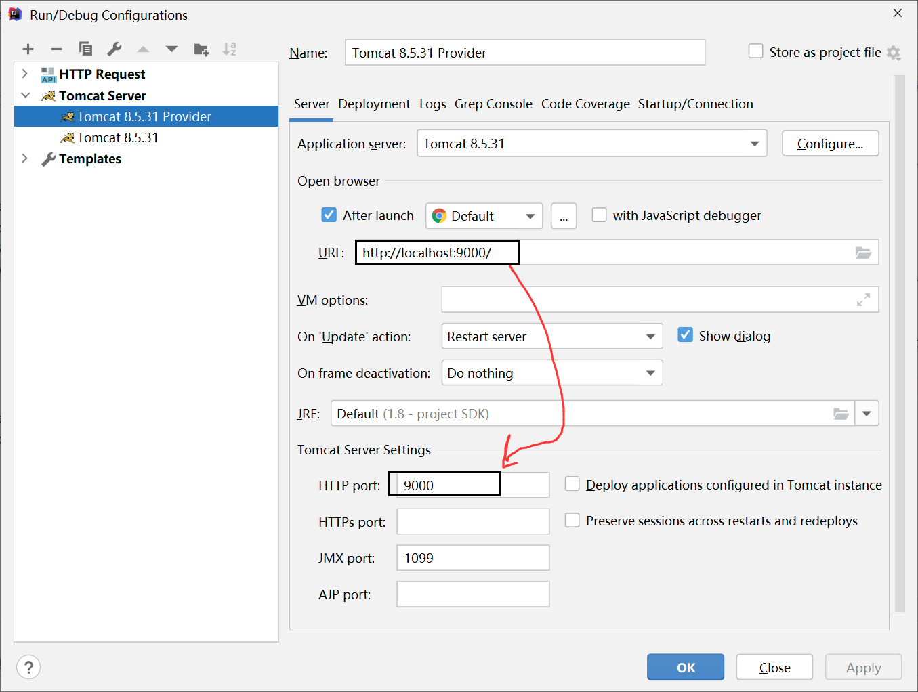
Task: Open the Default browser dropdown
Action: pos(484,216)
